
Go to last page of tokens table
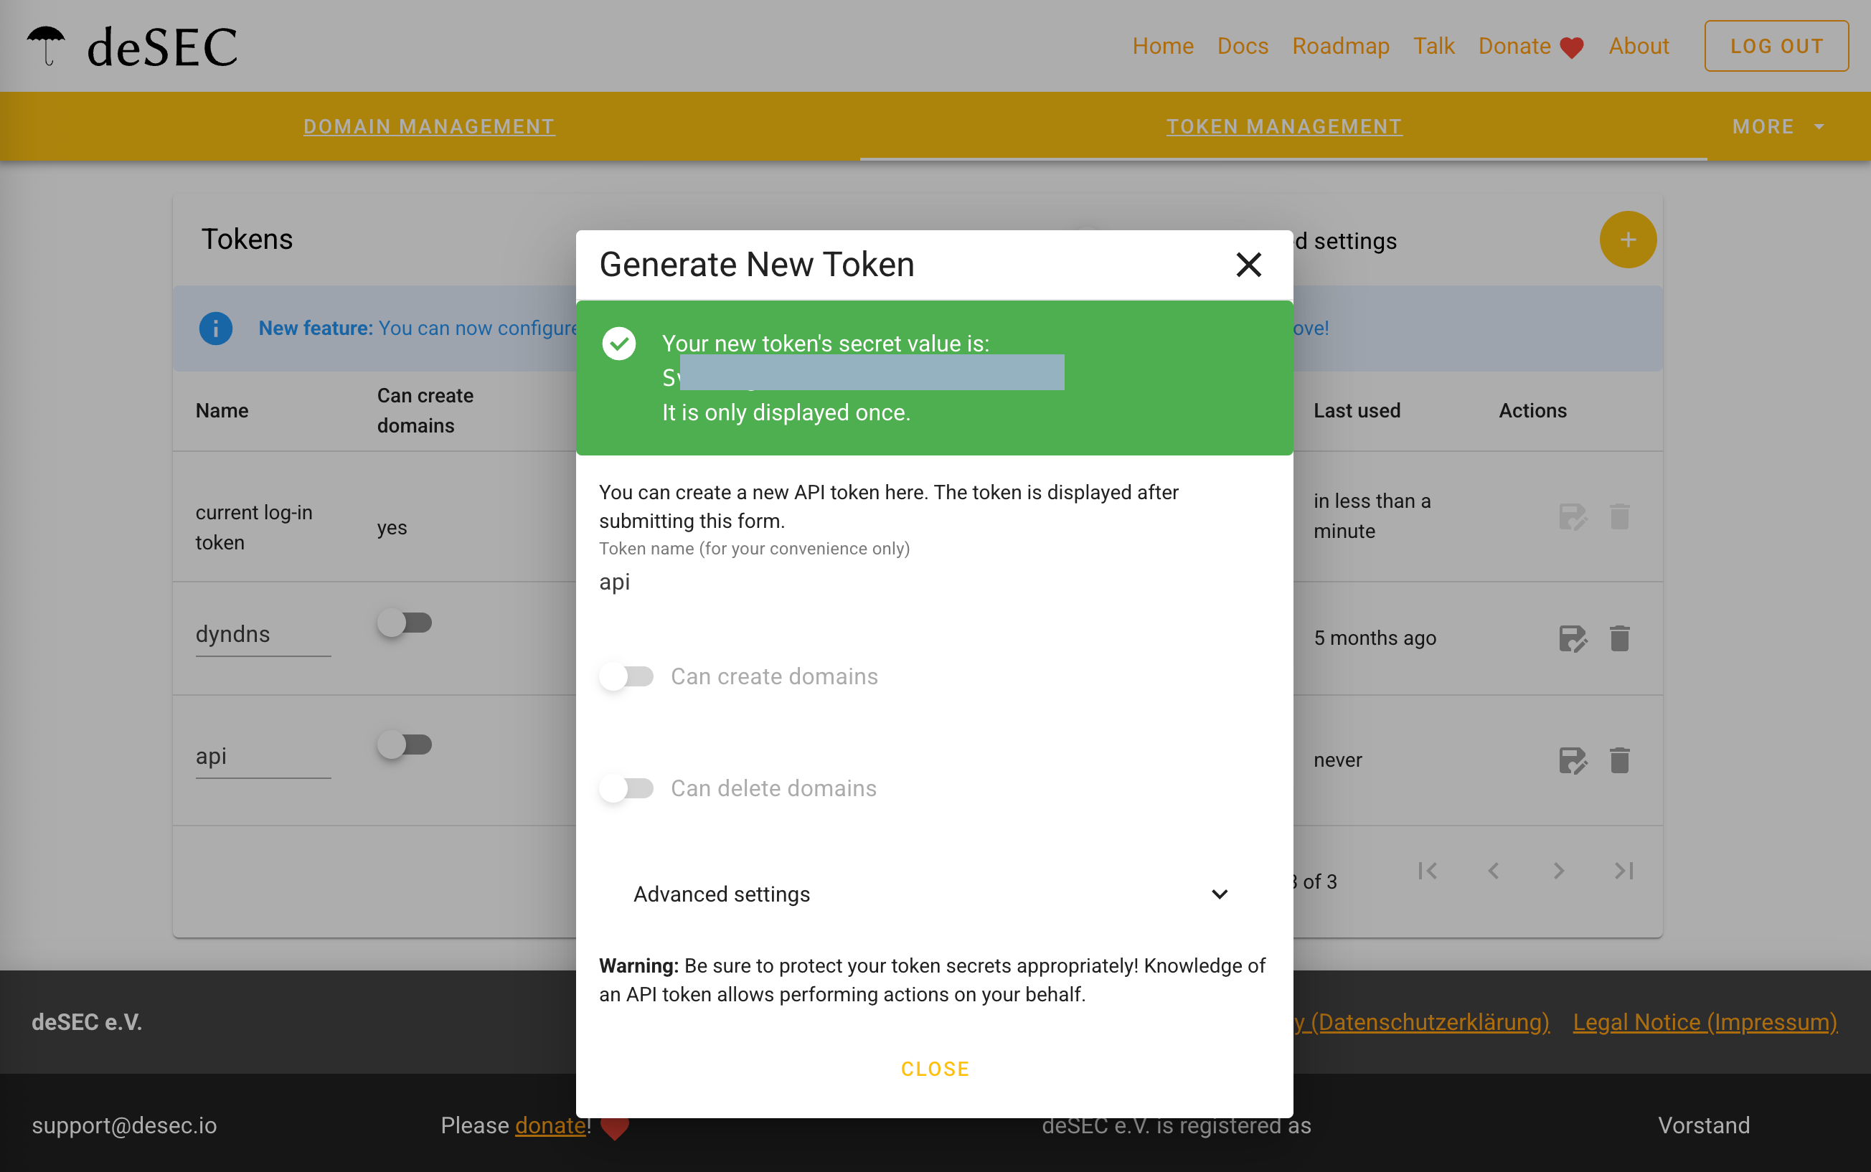(1623, 871)
